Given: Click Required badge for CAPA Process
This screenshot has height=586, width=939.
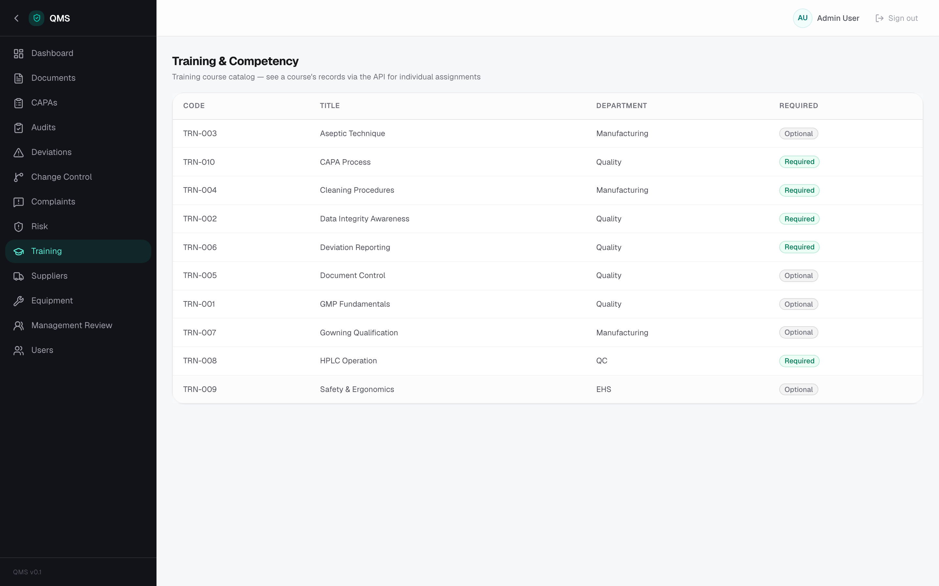Looking at the screenshot, I should pos(799,162).
